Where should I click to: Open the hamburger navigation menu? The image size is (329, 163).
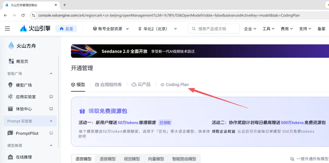click(x=7, y=29)
